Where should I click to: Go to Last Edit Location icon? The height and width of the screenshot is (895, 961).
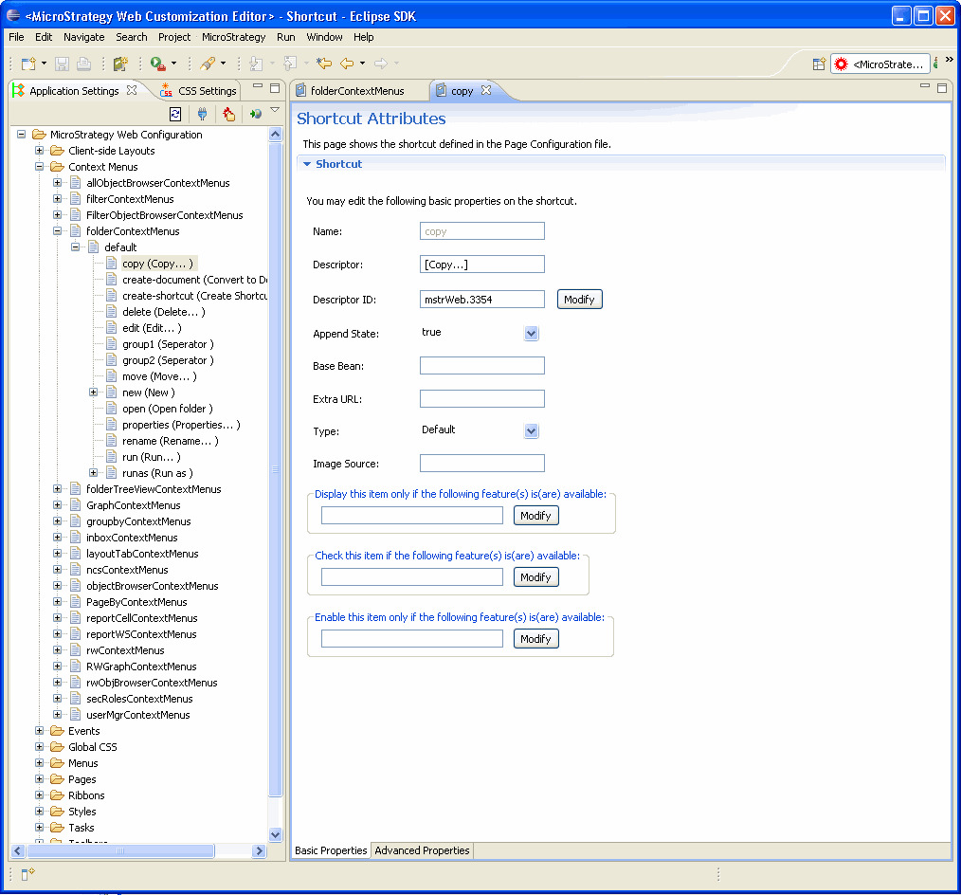323,64
